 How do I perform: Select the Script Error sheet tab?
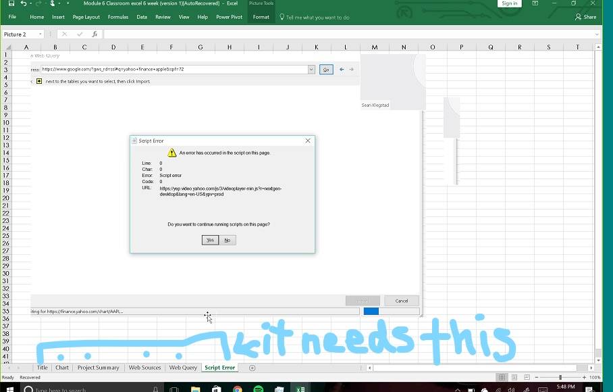[x=219, y=368]
